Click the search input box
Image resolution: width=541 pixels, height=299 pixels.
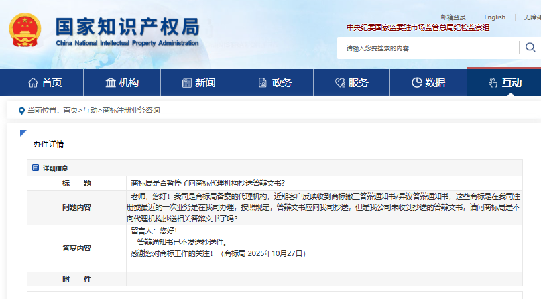coord(429,48)
